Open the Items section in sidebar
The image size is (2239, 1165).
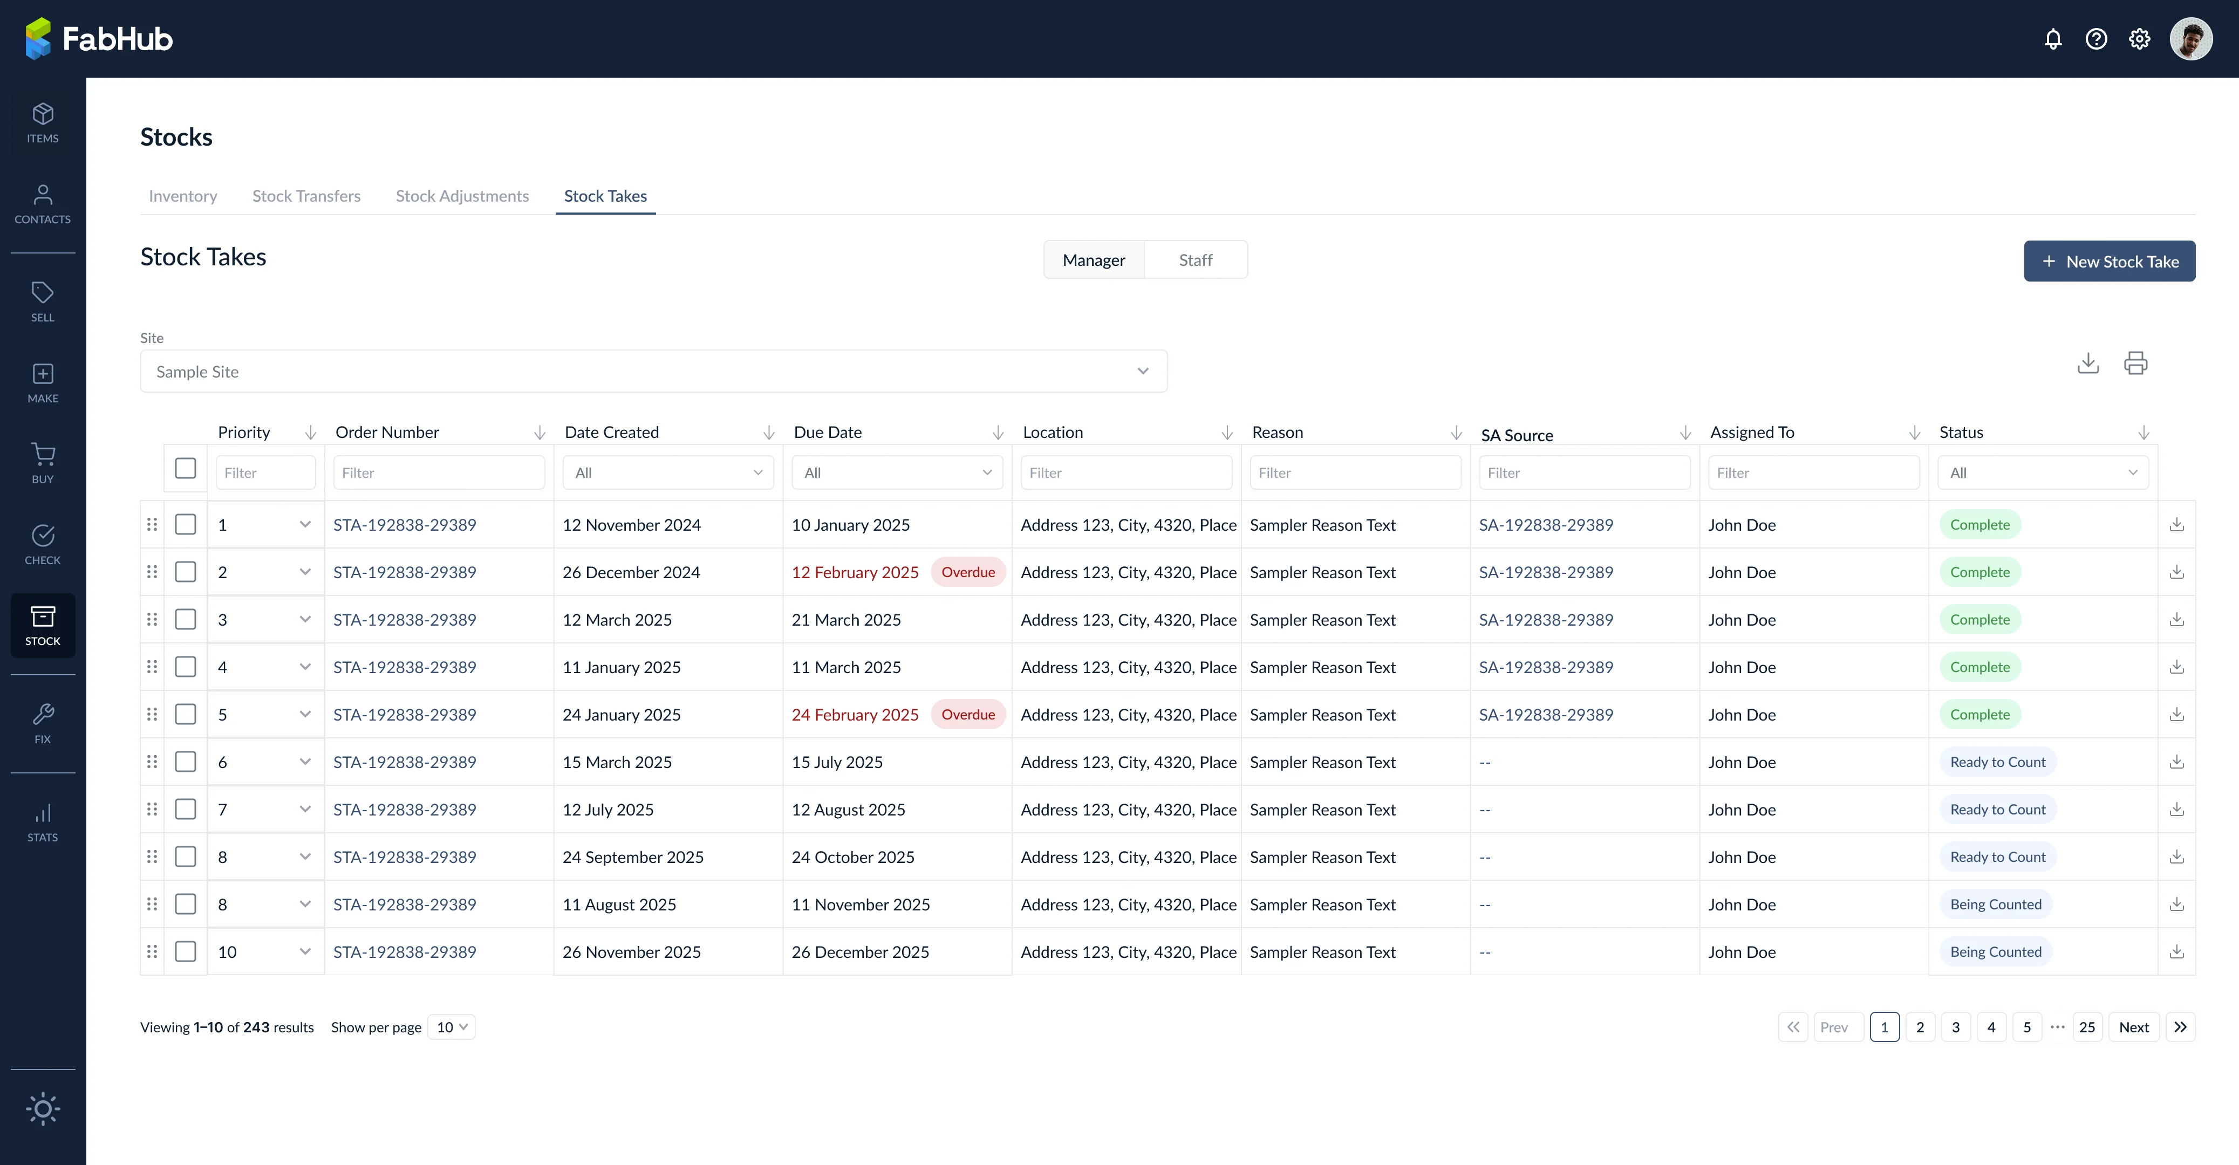pyautogui.click(x=43, y=124)
